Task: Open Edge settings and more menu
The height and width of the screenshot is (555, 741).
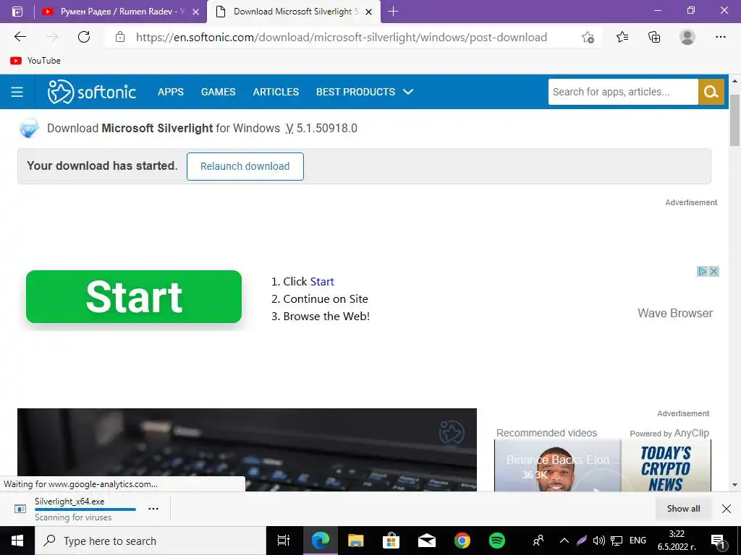Action: 720,37
